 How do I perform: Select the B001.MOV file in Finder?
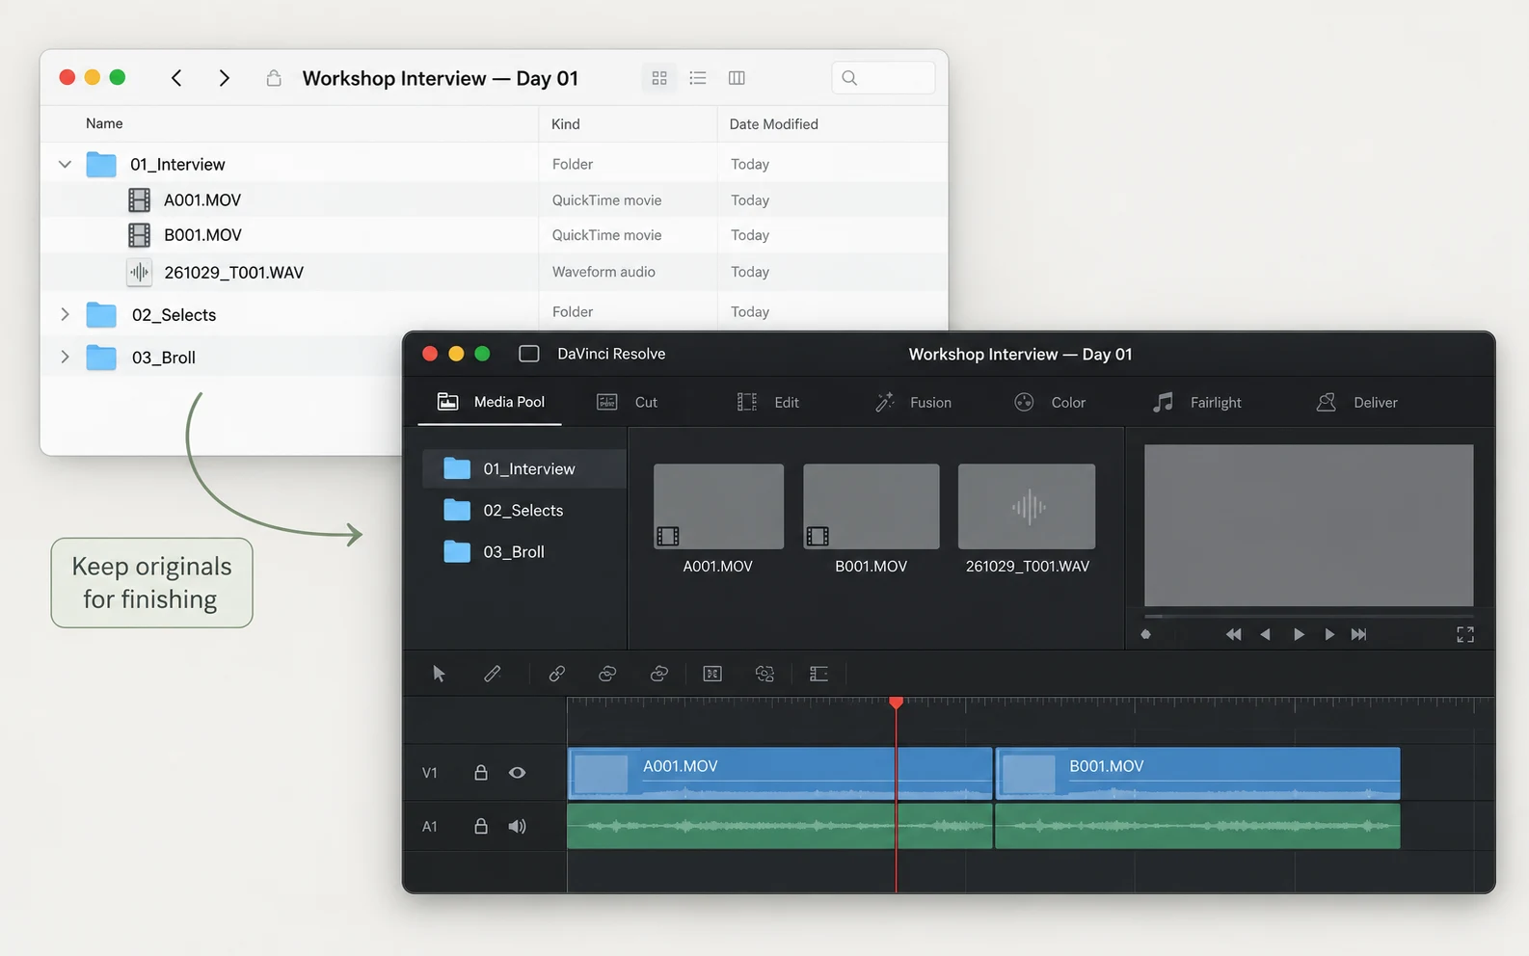(x=494, y=235)
